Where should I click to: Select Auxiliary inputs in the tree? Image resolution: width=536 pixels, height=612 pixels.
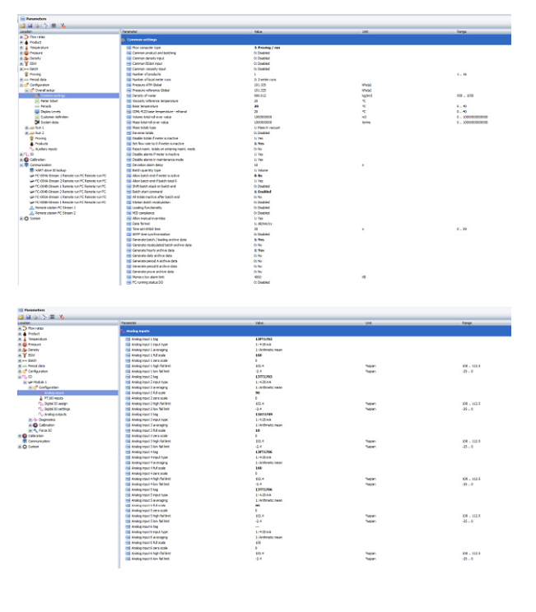(46, 149)
